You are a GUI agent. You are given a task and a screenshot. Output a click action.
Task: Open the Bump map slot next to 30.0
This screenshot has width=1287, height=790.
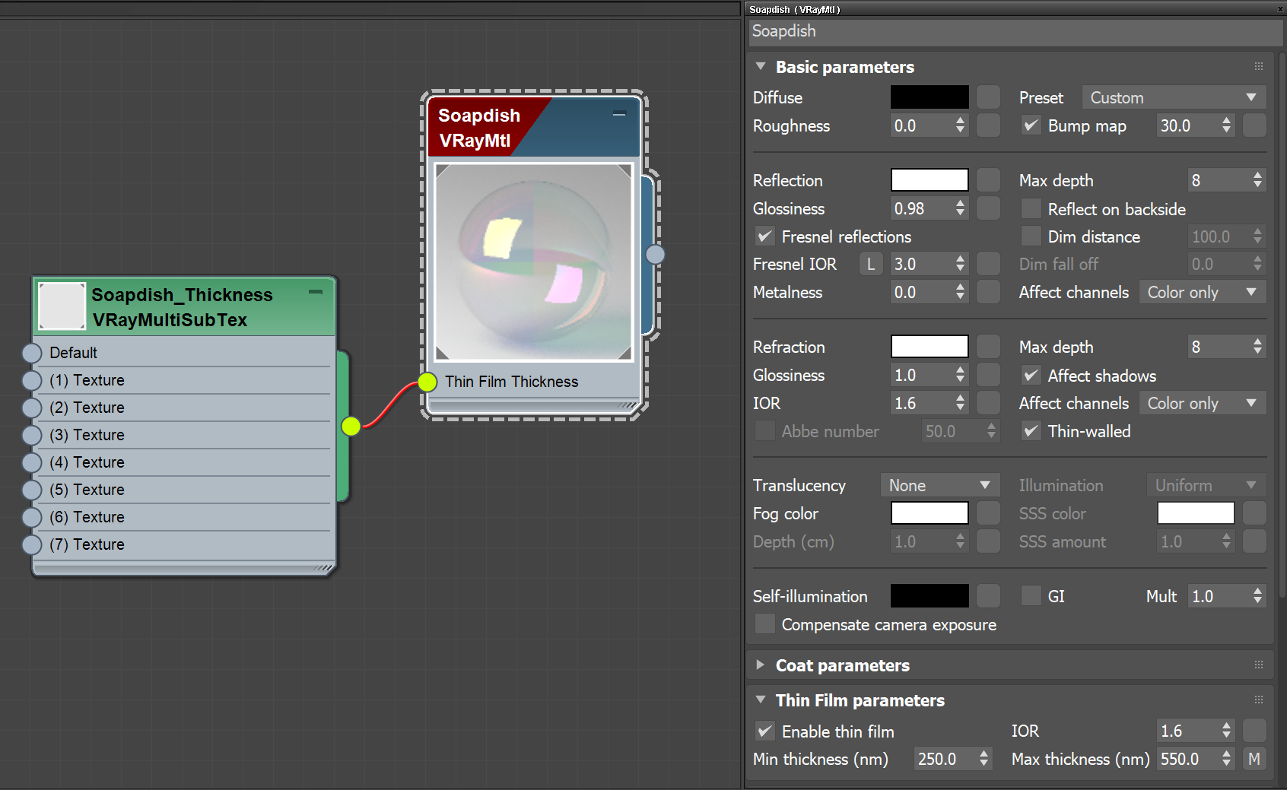coord(1254,125)
